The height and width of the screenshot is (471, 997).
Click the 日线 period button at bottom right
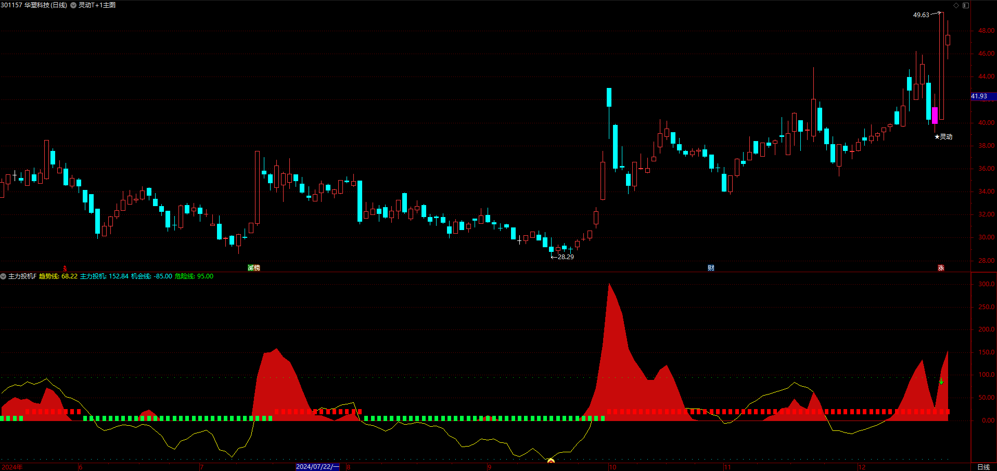pos(983,467)
